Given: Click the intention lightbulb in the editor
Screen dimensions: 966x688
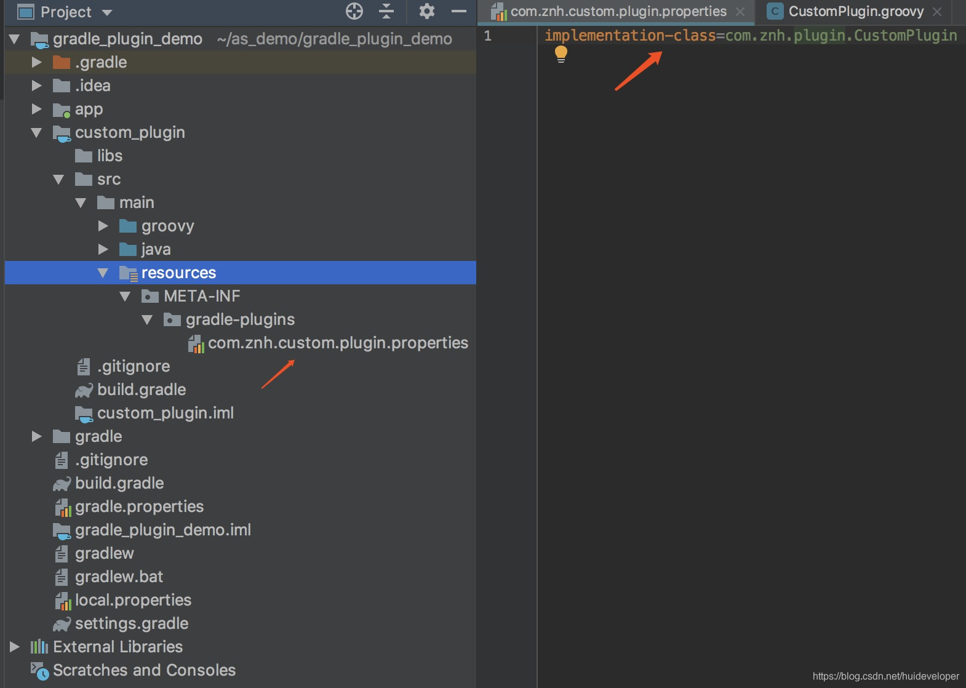Looking at the screenshot, I should pos(561,55).
